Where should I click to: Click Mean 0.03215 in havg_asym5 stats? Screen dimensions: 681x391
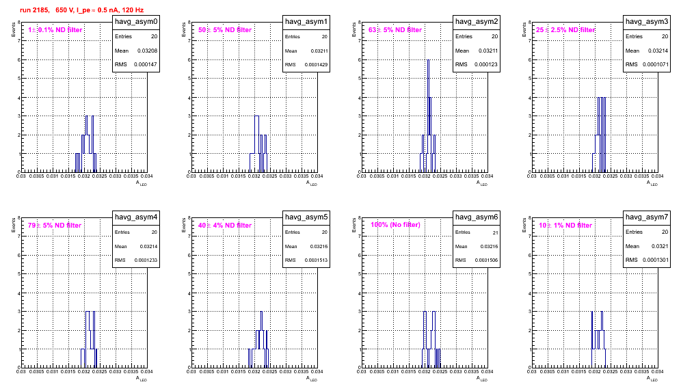point(306,246)
